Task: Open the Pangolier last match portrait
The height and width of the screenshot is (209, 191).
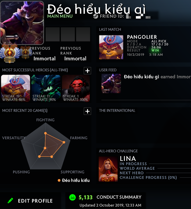Action: [x=111, y=47]
